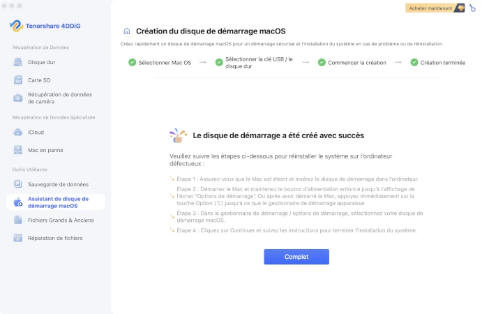
Task: Click the Étape 3 instruction text
Action: point(300,217)
